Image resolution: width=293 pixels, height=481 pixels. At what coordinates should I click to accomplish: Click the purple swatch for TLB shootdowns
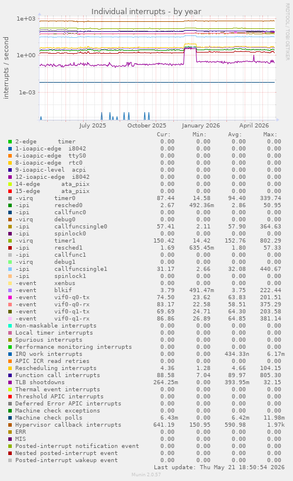10,382
